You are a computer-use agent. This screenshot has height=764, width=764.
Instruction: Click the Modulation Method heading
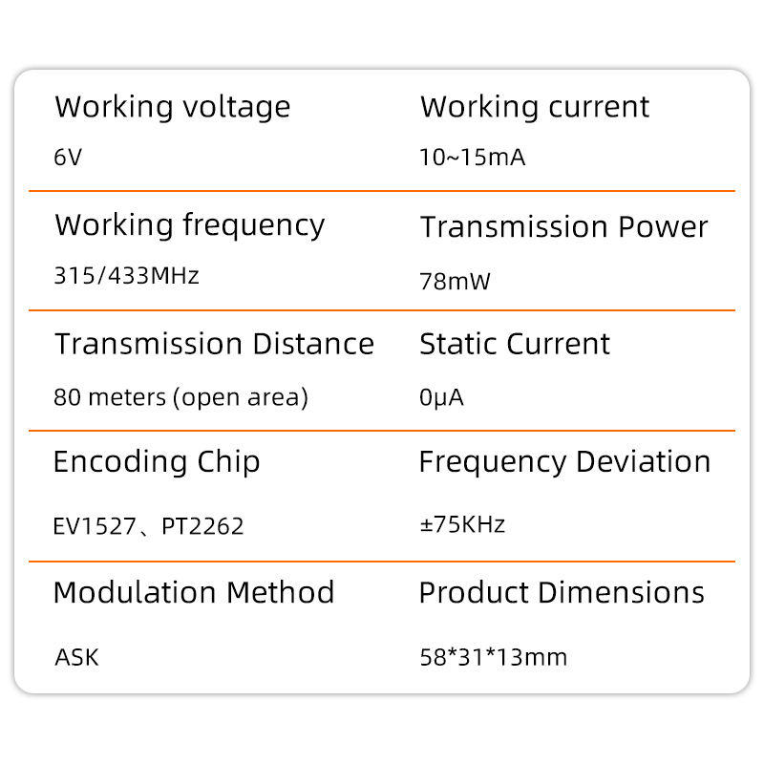(x=194, y=592)
